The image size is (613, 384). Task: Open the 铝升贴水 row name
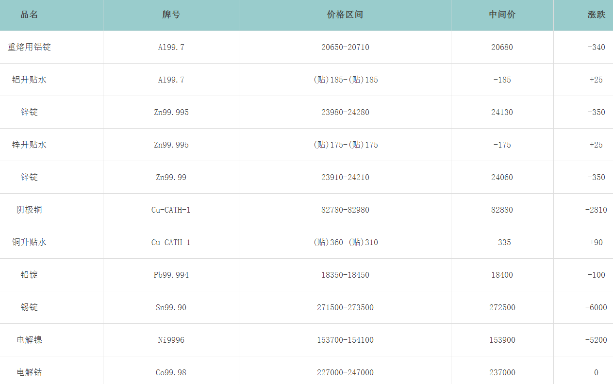pos(29,80)
